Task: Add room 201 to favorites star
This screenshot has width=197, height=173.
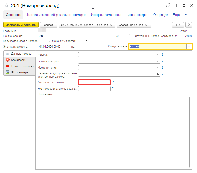Action: tap(6, 6)
